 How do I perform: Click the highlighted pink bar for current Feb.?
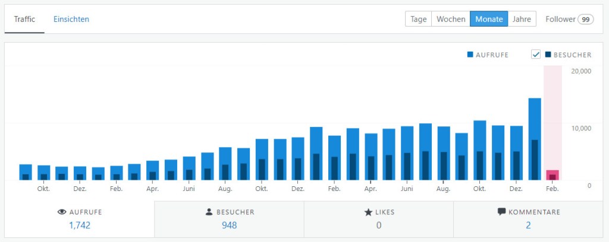(553, 174)
